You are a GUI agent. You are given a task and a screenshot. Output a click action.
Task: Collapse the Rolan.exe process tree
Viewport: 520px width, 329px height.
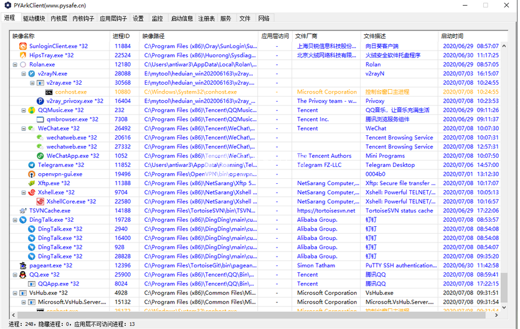[x=15, y=65]
